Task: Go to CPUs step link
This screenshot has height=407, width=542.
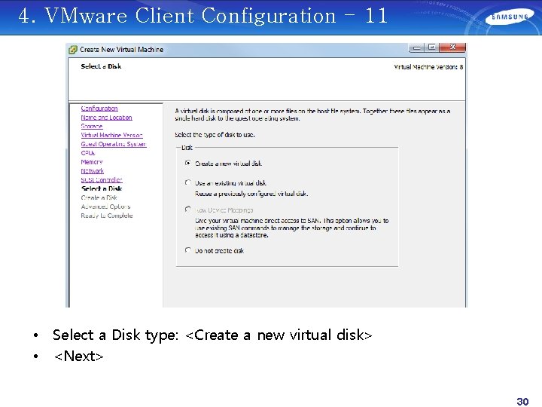Action: pyautogui.click(x=88, y=153)
